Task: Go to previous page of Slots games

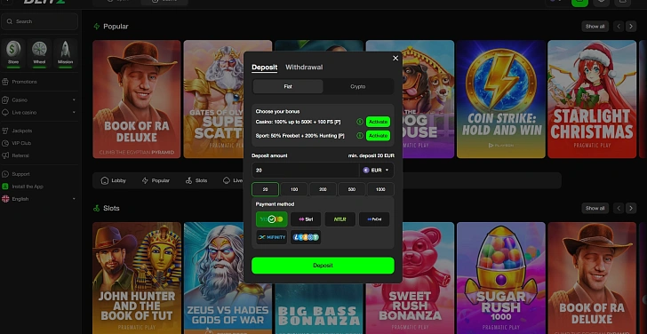Action: (619, 208)
